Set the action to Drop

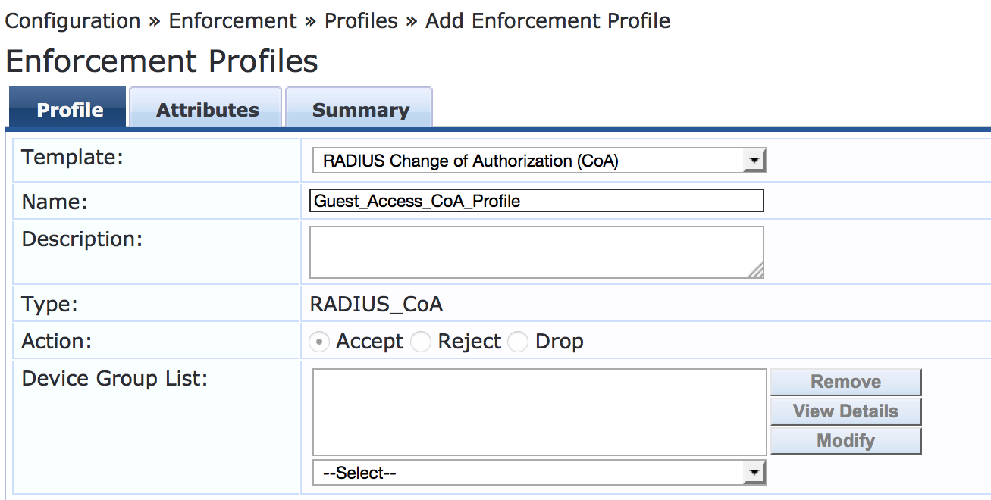(518, 342)
